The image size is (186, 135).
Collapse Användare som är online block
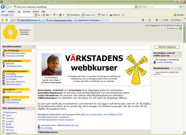tap(180, 53)
